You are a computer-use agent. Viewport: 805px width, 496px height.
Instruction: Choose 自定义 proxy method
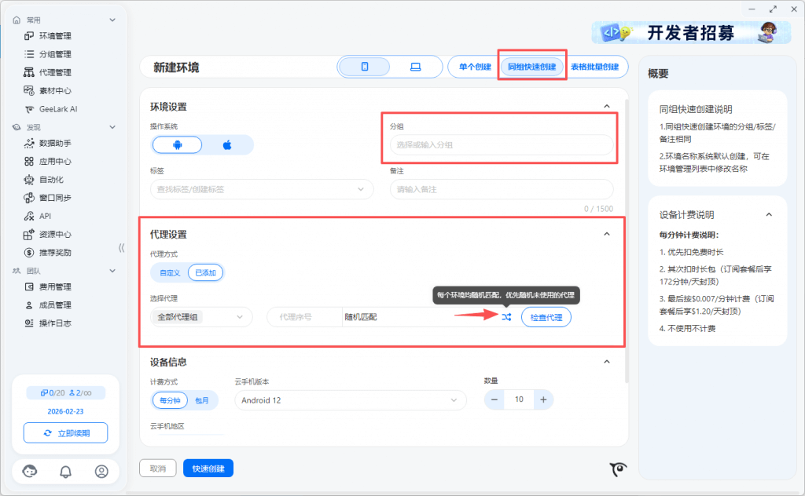170,272
